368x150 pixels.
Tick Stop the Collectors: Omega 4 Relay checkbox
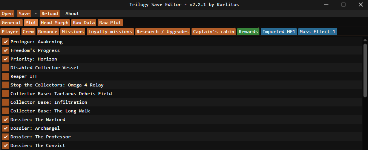point(6,85)
